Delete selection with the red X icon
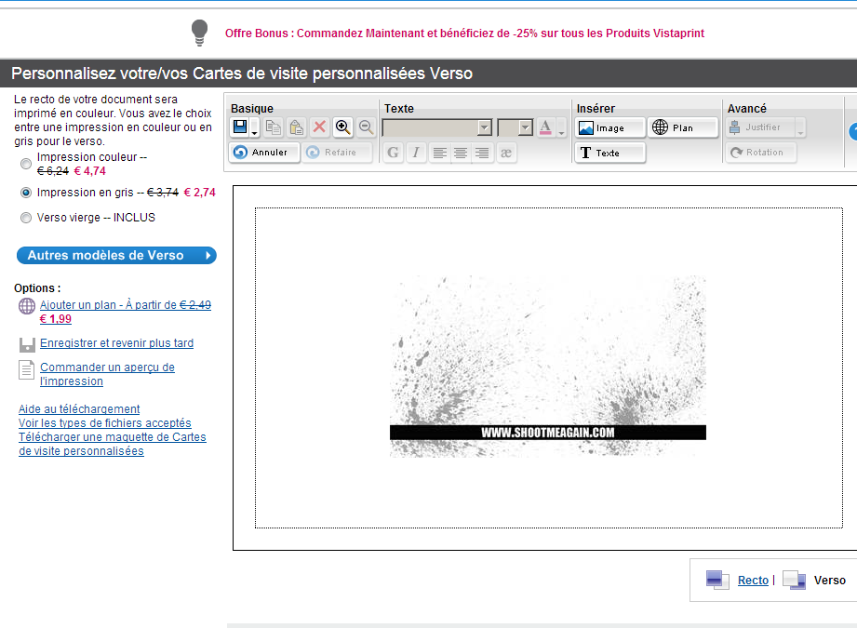 [x=319, y=127]
